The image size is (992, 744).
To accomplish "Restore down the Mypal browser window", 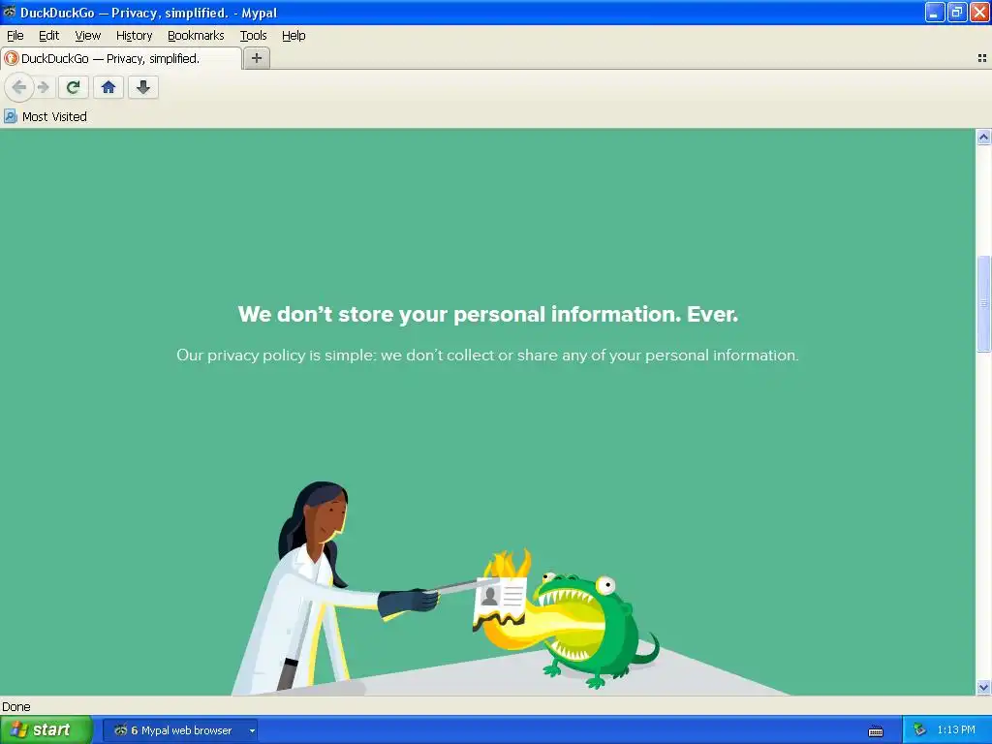I will pos(957,12).
